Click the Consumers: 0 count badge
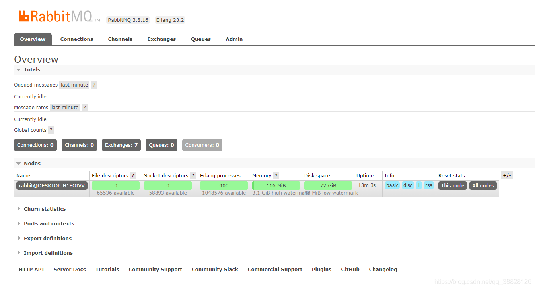Viewport: 535px width, 289px height. coord(202,145)
